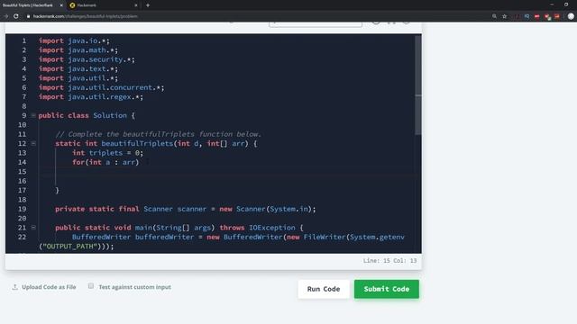Open the Upload Code as File link
This screenshot has height=324, width=577.
(49, 287)
